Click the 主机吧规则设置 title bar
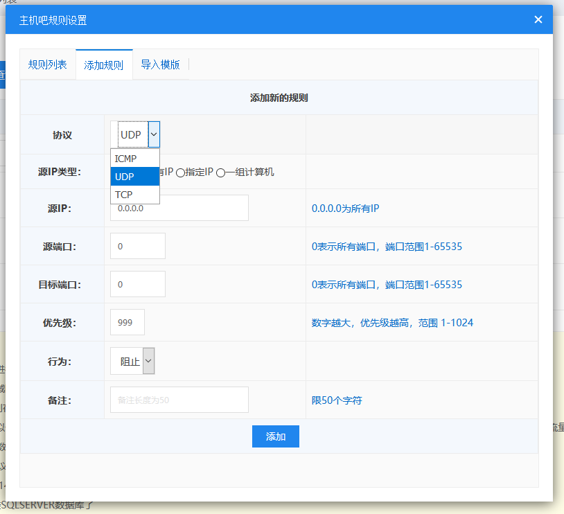Viewport: 564px width, 514px height. 277,20
